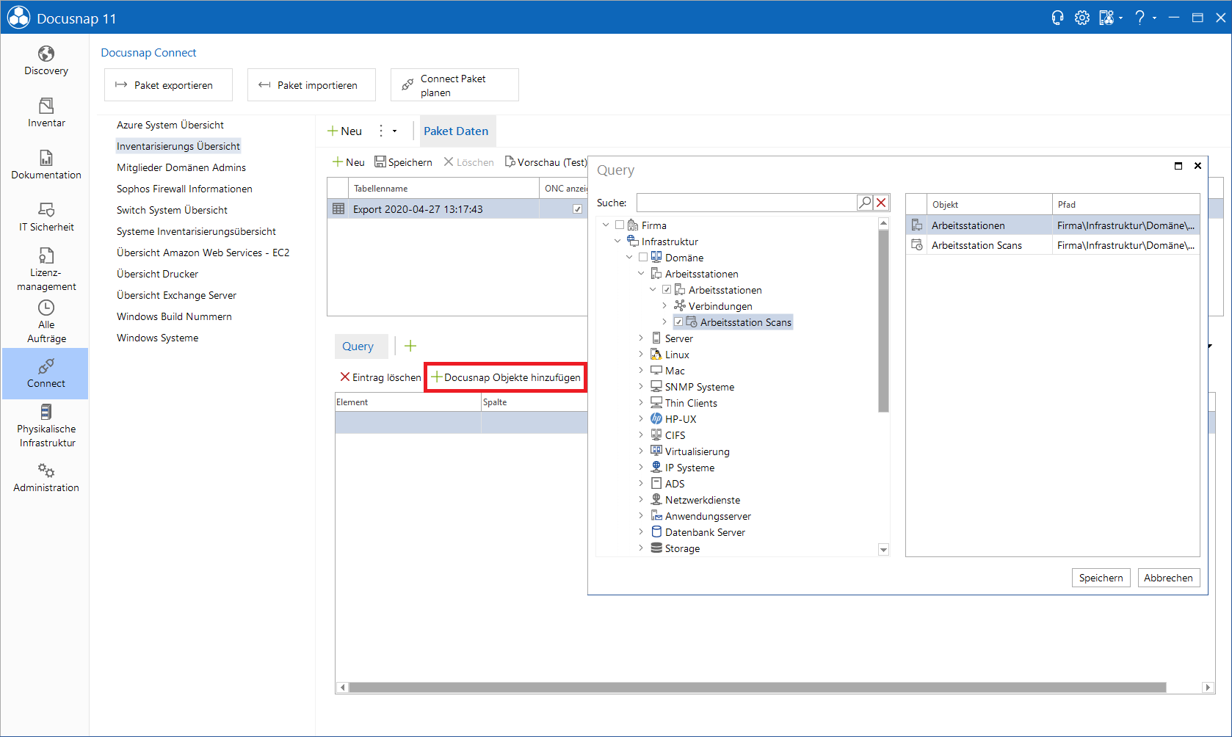This screenshot has width=1232, height=737.
Task: Open dropdown arrow beside three dots
Action: click(395, 131)
